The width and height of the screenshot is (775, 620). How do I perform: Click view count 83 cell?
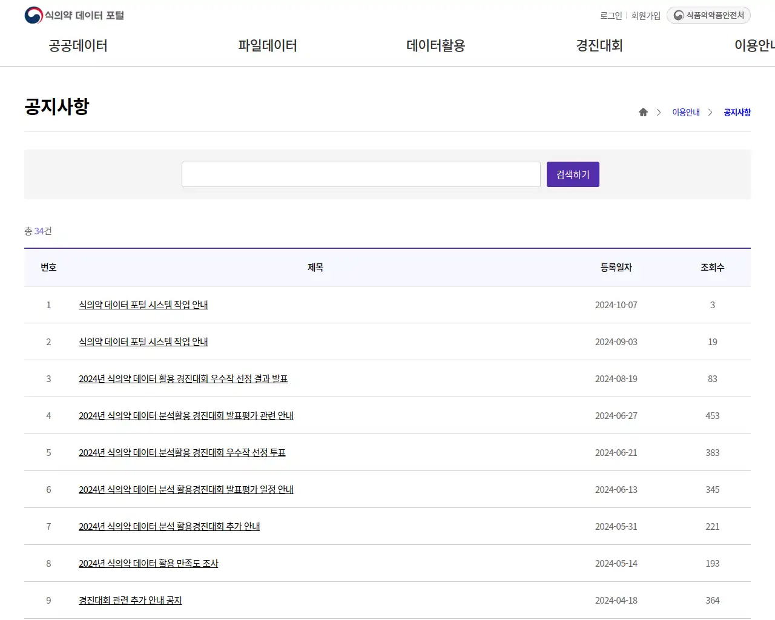click(713, 378)
